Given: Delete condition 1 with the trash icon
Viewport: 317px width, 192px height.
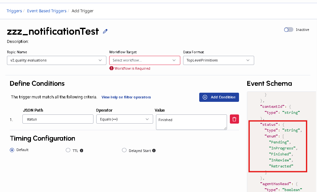Looking at the screenshot, I should pyautogui.click(x=234, y=119).
